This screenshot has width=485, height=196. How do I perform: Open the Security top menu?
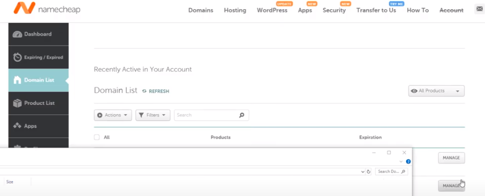click(x=334, y=10)
